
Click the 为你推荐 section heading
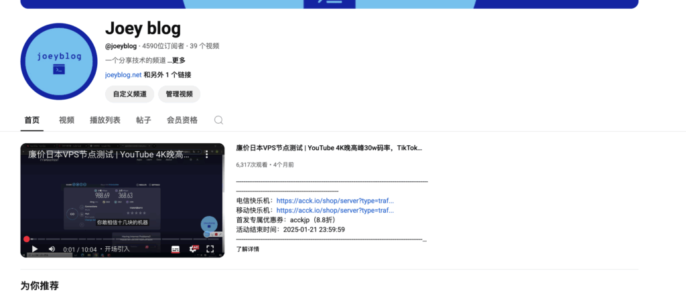40,286
